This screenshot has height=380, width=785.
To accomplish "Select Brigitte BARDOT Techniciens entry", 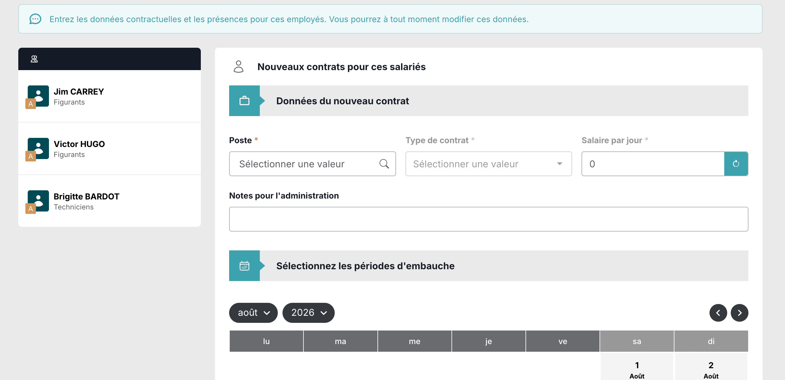I will (109, 201).
